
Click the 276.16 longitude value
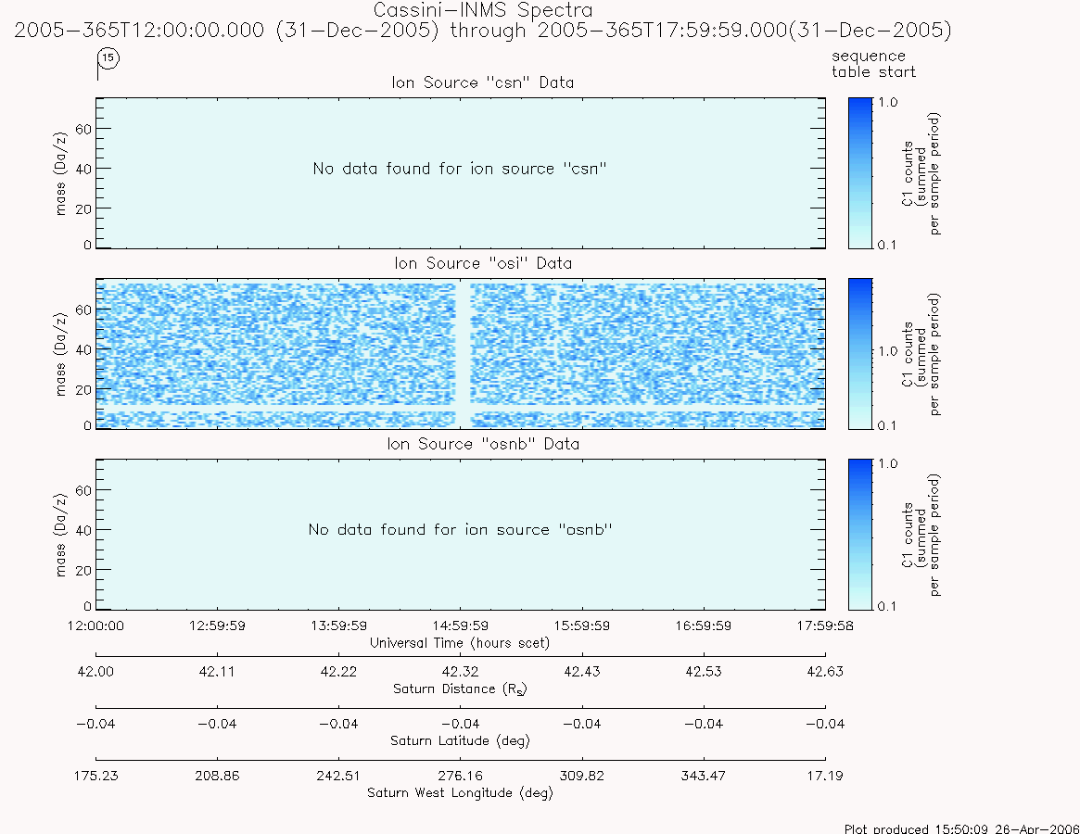[460, 777]
